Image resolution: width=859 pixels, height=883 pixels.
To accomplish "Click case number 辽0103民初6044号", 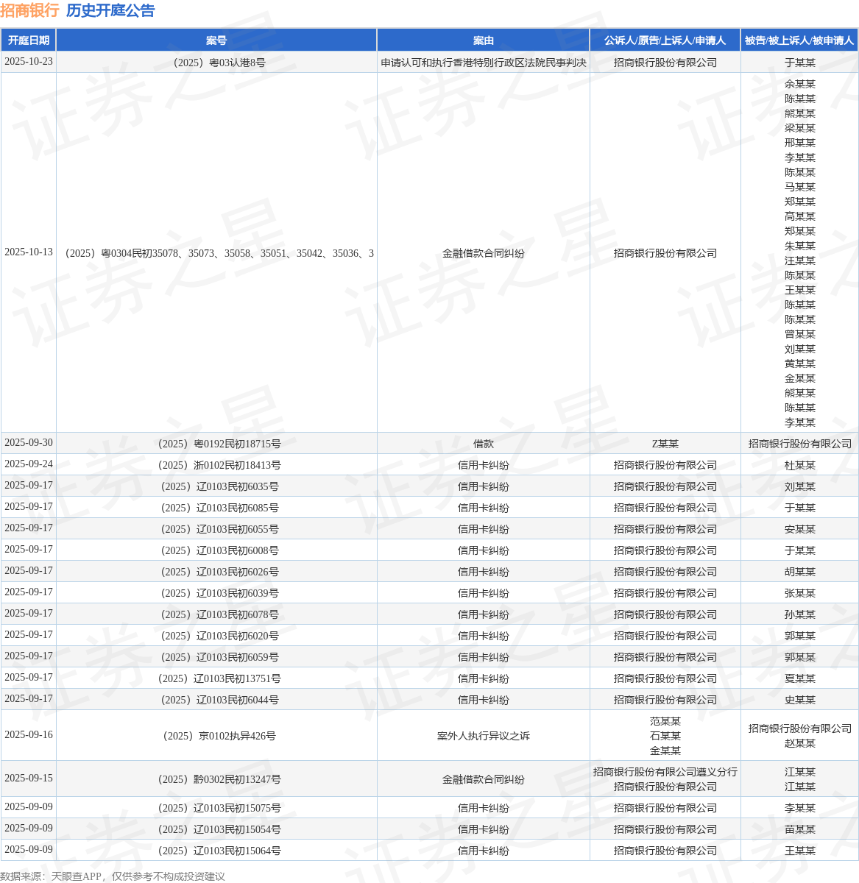I will tap(216, 700).
